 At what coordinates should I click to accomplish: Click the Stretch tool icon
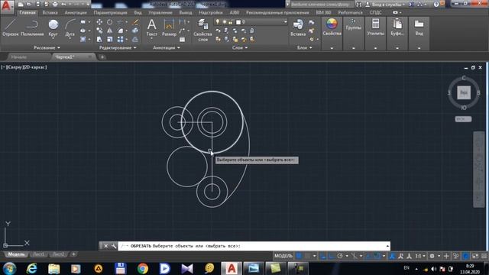click(x=99, y=39)
